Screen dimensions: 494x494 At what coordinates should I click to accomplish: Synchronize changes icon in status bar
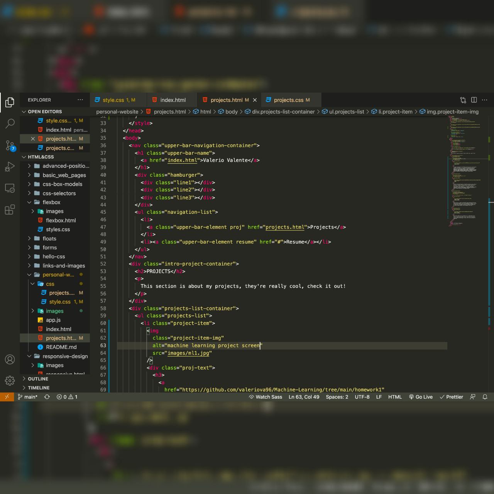point(47,397)
